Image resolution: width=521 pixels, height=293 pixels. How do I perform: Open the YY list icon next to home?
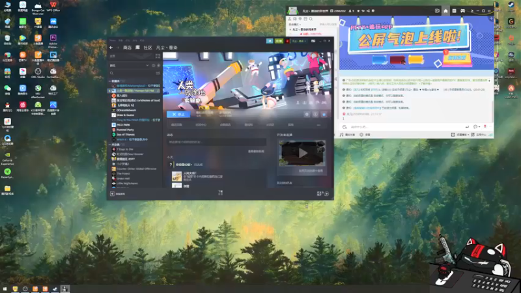[x=454, y=10]
